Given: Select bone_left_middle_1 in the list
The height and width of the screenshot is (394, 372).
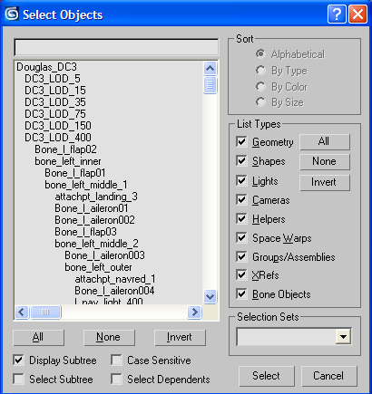Looking at the screenshot, I should point(86,185).
